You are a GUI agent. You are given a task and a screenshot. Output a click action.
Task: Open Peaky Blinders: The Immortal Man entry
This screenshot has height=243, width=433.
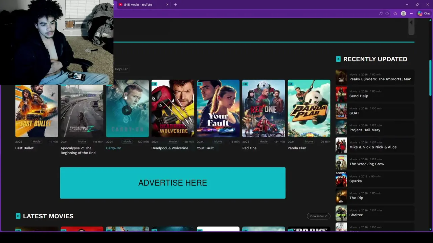click(375, 77)
